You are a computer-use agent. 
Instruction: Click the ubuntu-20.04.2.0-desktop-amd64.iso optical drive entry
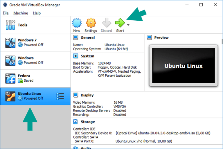[163, 133]
